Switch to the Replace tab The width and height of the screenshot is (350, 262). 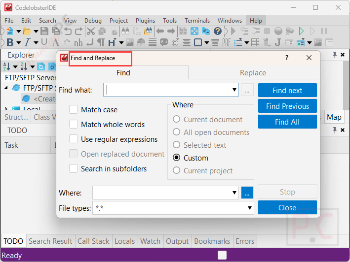click(x=253, y=72)
